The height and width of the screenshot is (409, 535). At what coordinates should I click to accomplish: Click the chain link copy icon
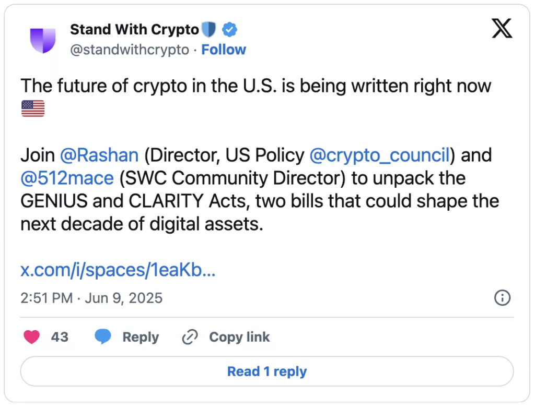(189, 338)
